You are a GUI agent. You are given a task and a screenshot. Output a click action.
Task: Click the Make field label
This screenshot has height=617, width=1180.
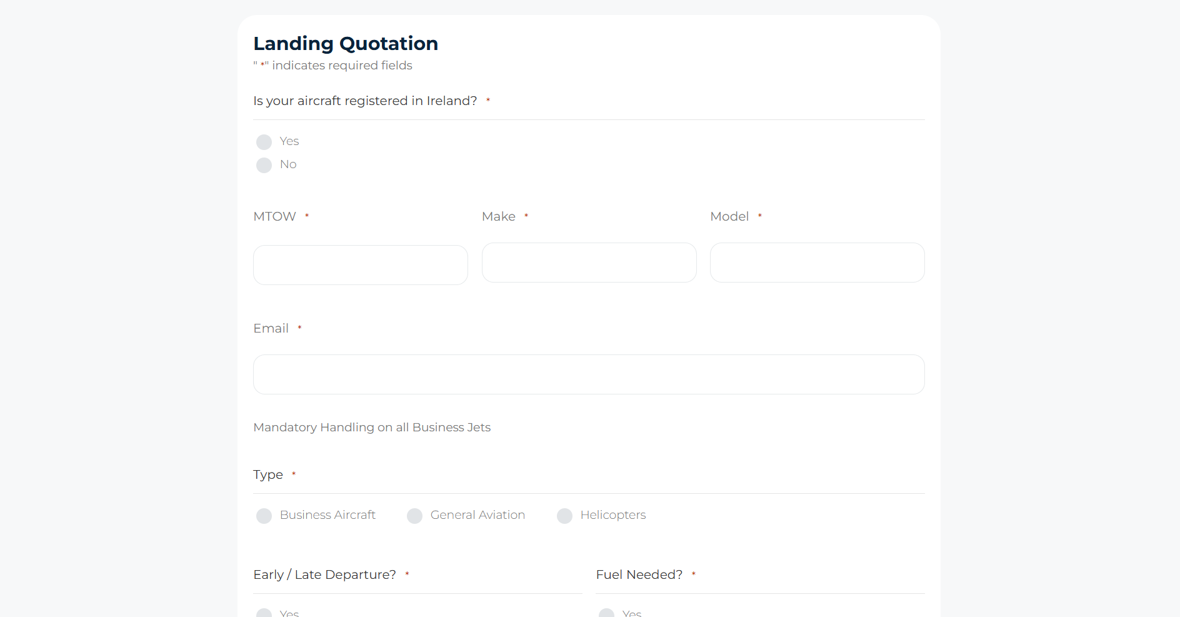498,216
